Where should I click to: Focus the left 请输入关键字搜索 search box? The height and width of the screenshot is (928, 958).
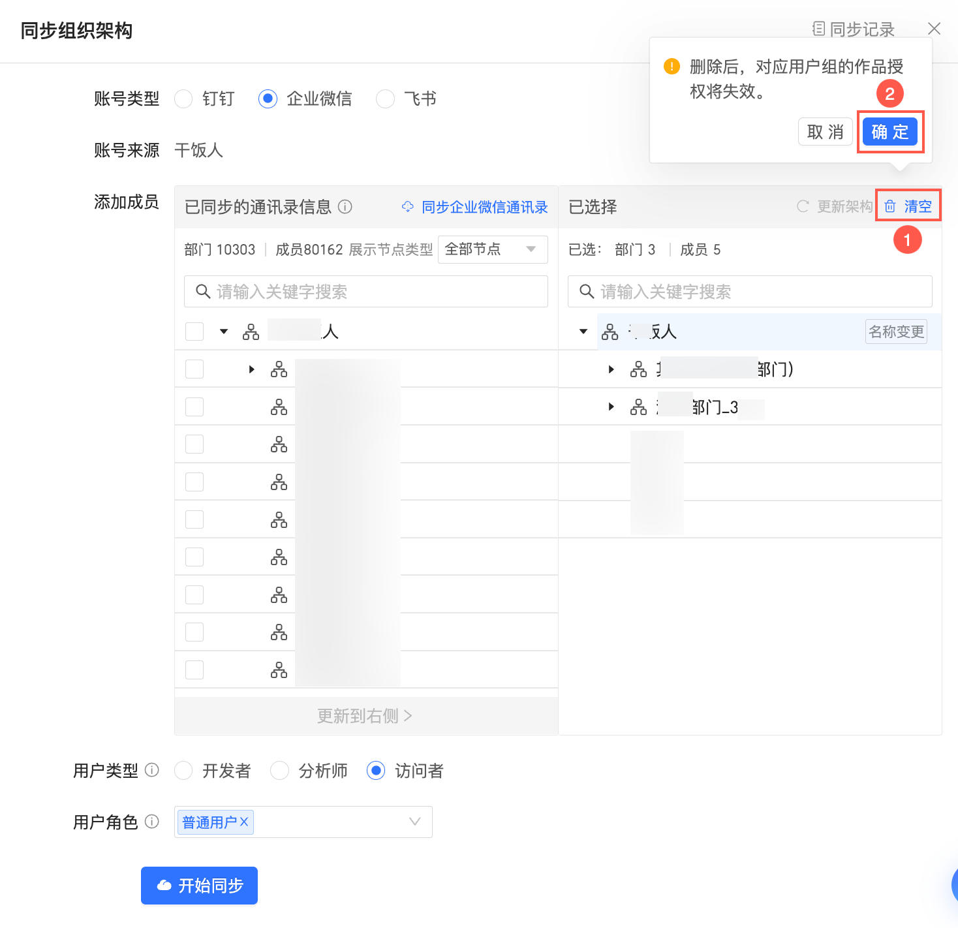[366, 291]
